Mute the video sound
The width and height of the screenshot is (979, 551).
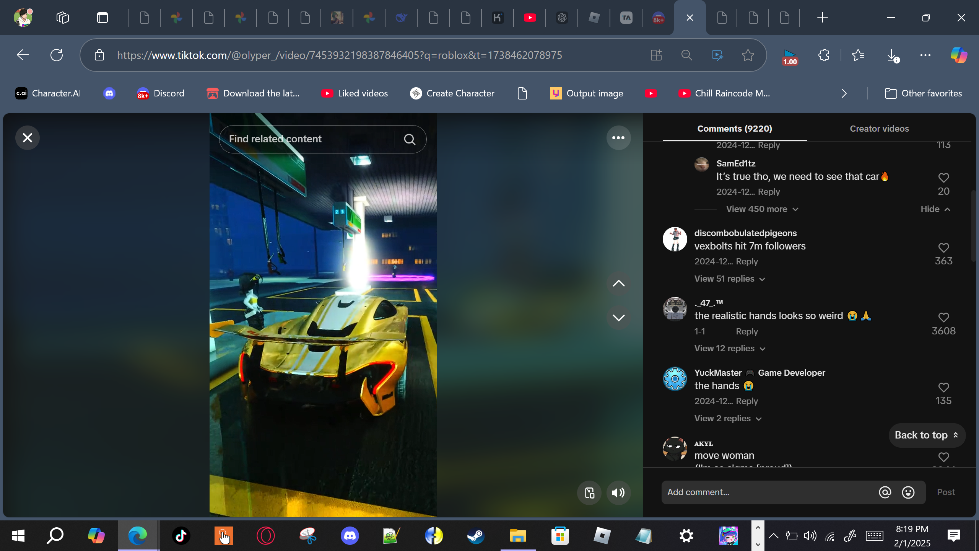point(618,493)
